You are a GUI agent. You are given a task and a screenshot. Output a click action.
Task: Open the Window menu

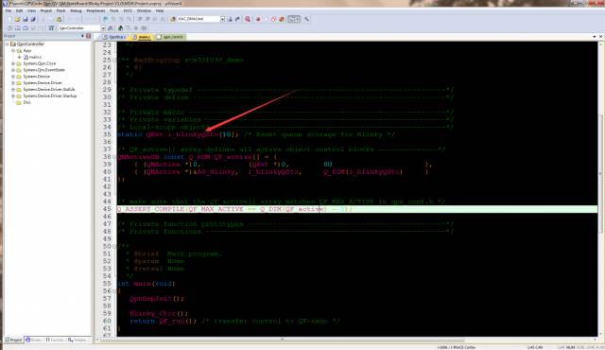[144, 10]
